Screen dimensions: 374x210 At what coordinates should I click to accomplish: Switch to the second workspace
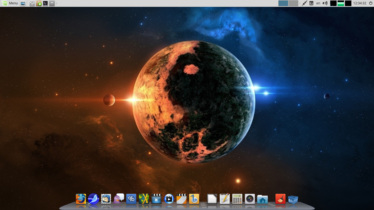[x=293, y=3]
